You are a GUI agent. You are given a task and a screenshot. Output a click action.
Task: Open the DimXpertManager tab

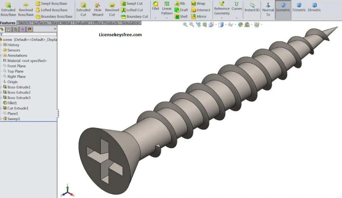(23, 29)
